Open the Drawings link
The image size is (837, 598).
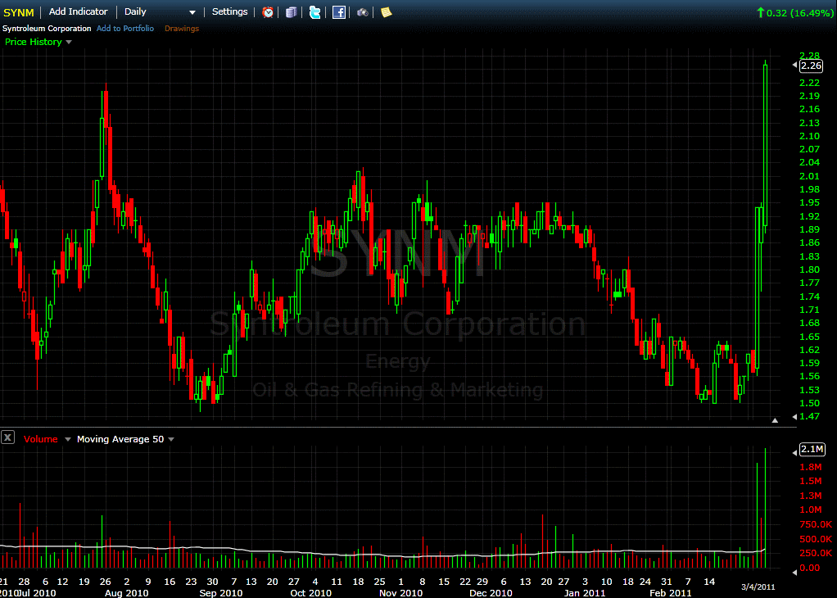(x=182, y=29)
